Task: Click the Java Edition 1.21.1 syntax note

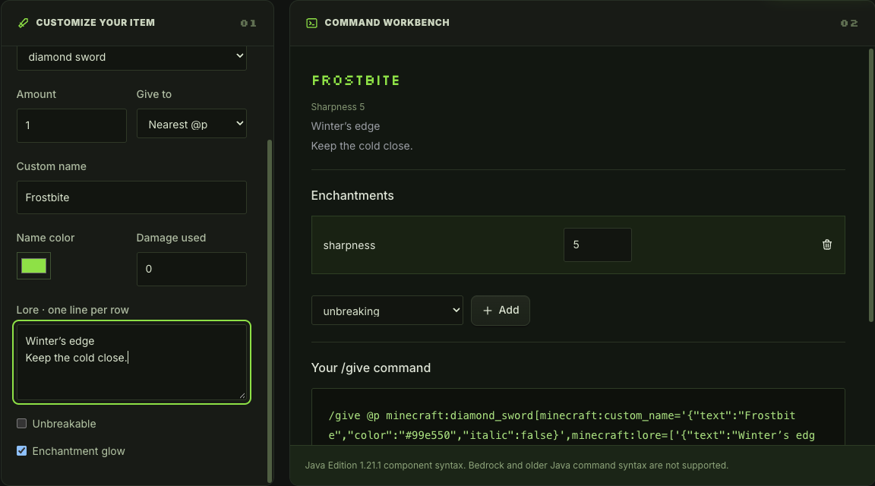Action: (516, 465)
